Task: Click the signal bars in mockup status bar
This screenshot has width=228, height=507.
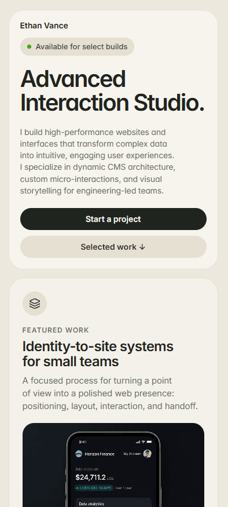Action: tap(138, 442)
